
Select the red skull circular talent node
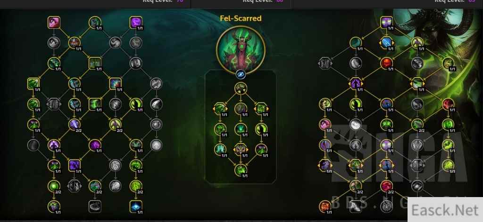[x=386, y=63]
